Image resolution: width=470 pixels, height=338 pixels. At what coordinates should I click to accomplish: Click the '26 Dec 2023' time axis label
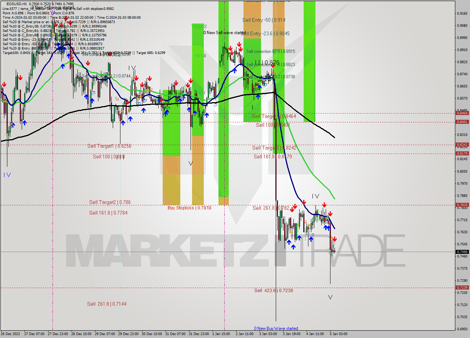click(x=11, y=334)
